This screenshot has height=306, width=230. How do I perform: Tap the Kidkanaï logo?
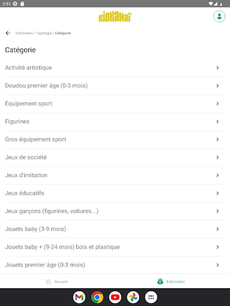coord(115,17)
